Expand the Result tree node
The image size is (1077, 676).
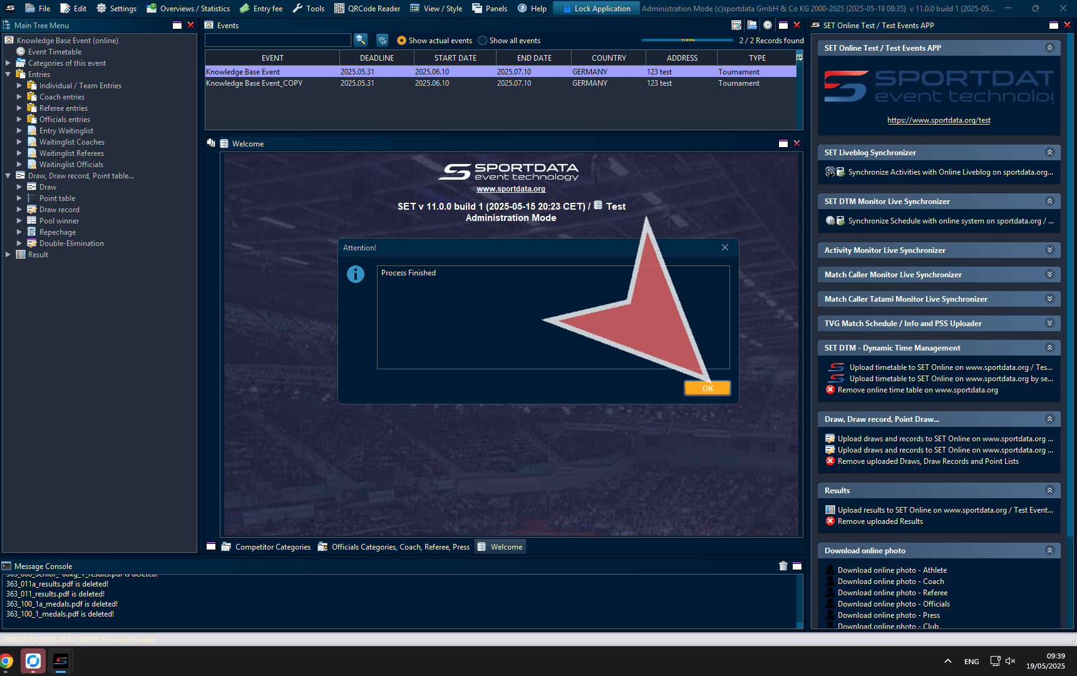point(8,255)
